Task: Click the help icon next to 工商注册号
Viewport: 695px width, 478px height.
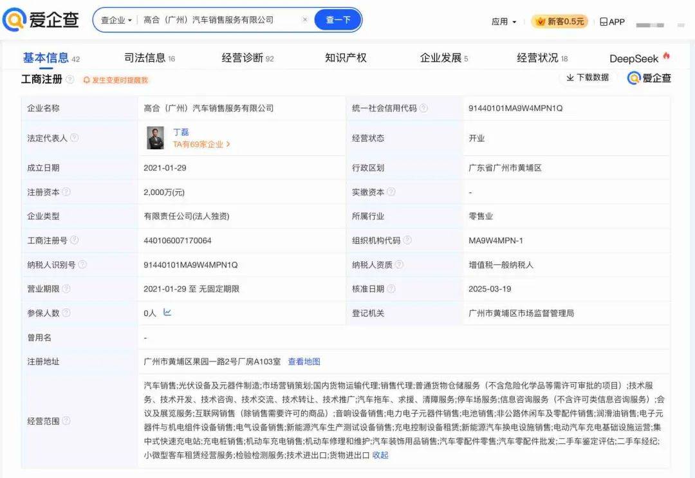Action: point(75,240)
